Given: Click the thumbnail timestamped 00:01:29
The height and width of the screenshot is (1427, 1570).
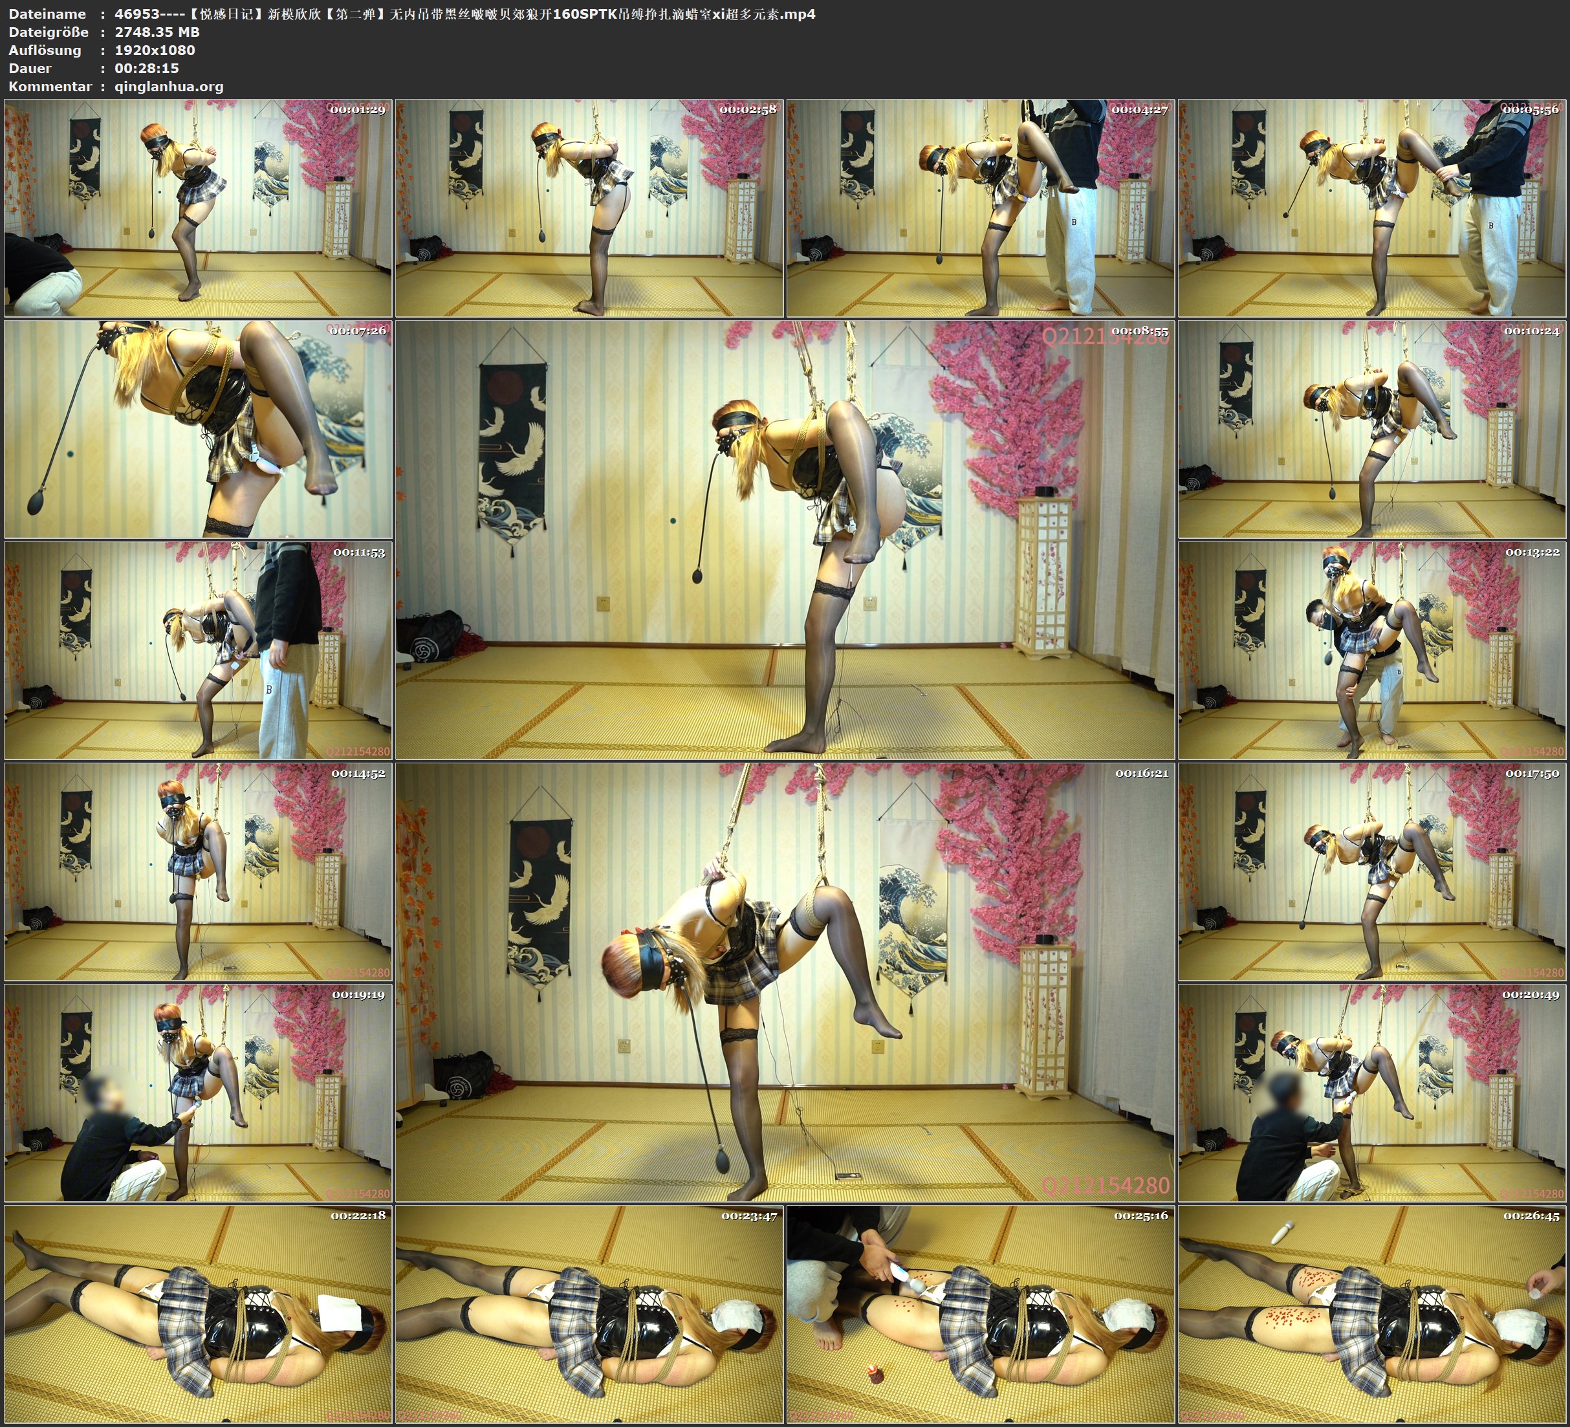Looking at the screenshot, I should 198,208.
